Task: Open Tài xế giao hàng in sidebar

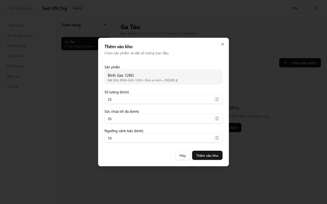Action: (x=20, y=35)
